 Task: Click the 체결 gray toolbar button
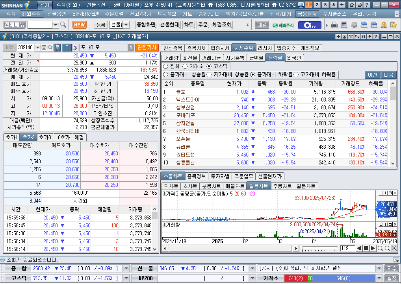click(x=262, y=25)
